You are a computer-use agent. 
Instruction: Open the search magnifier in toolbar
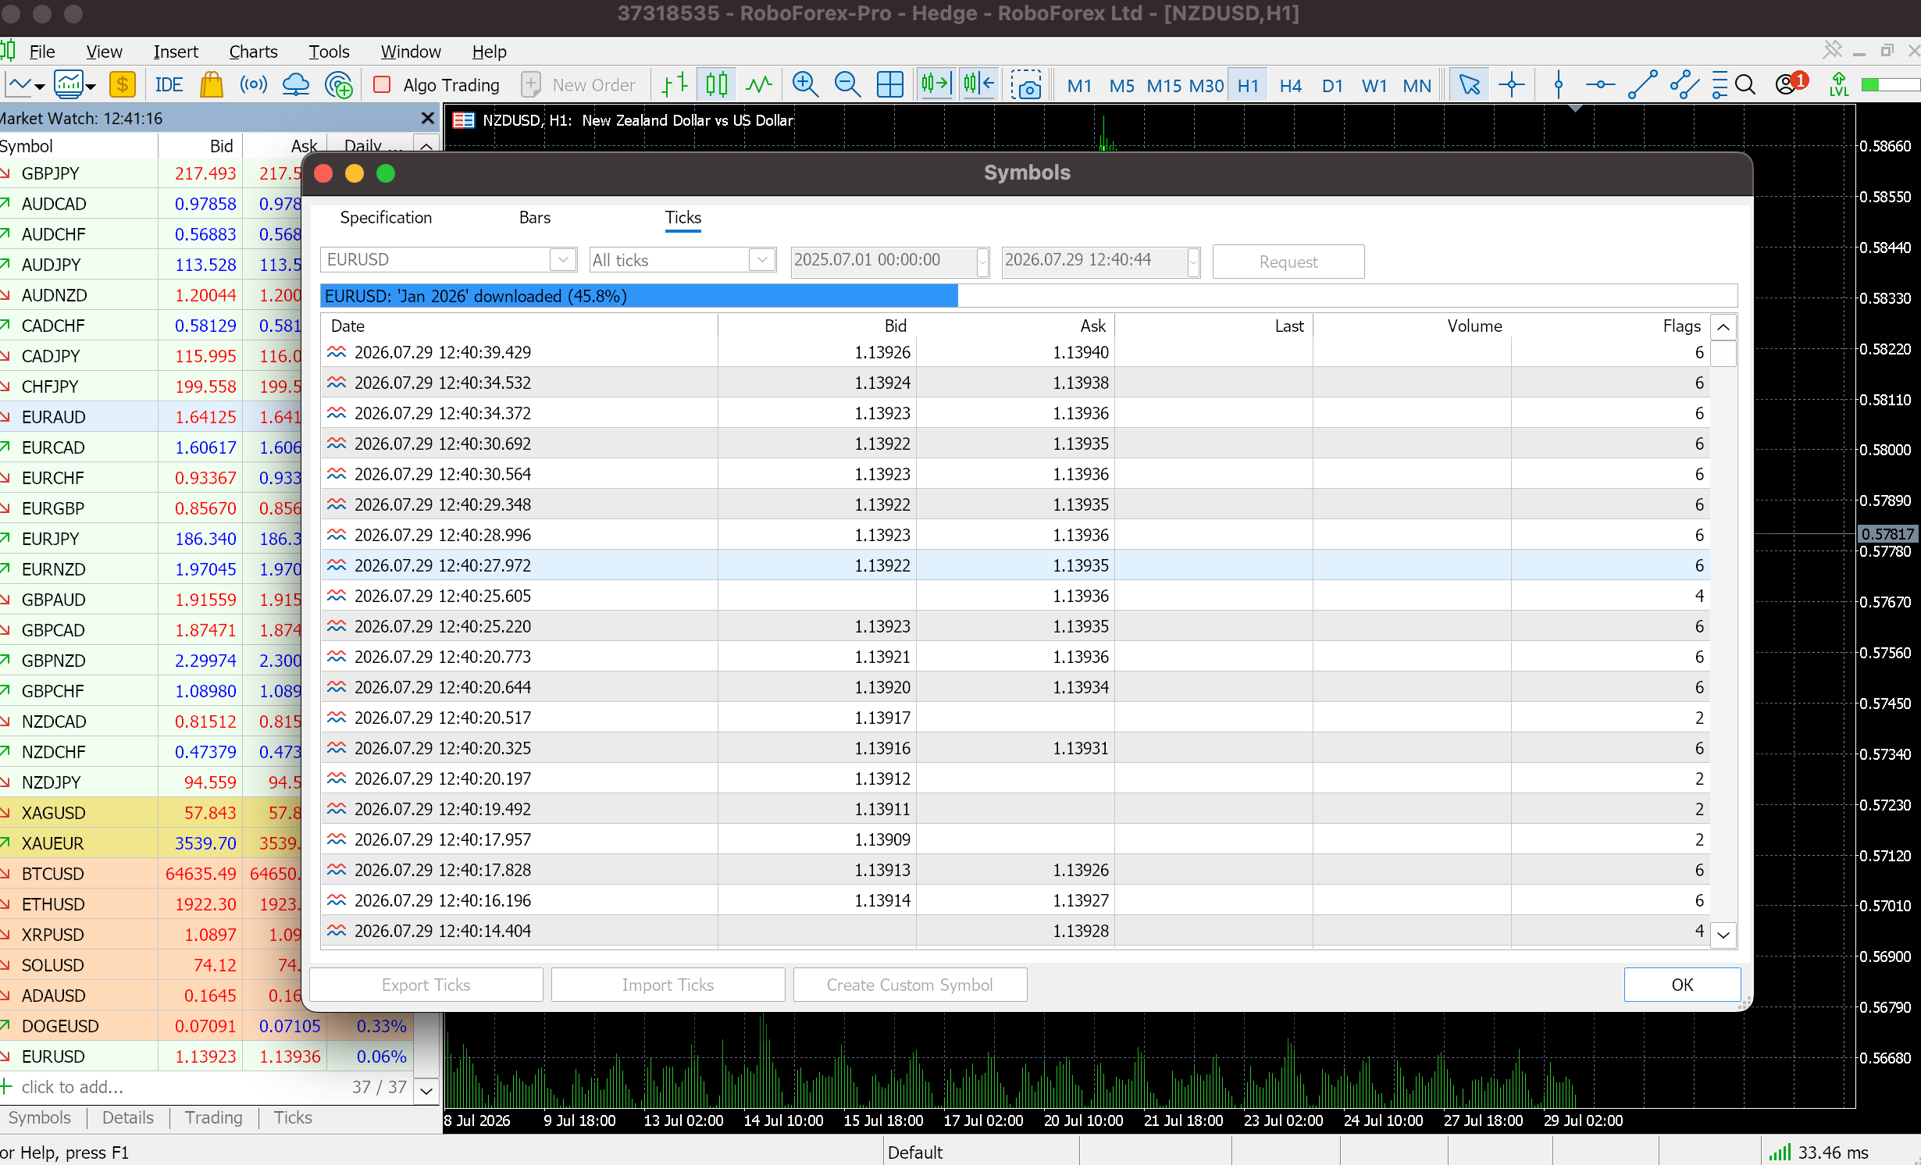tap(1745, 84)
